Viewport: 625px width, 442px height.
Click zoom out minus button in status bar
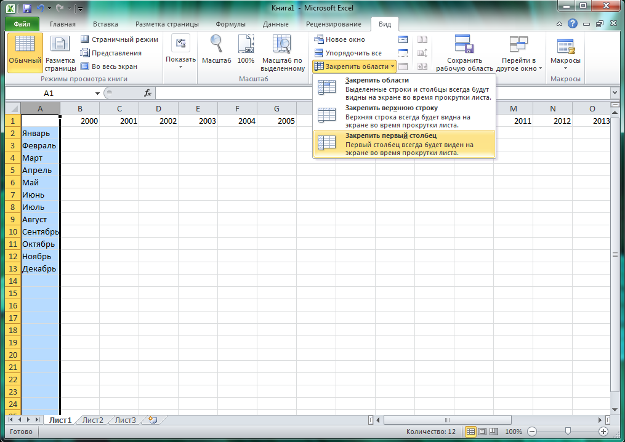[532, 432]
